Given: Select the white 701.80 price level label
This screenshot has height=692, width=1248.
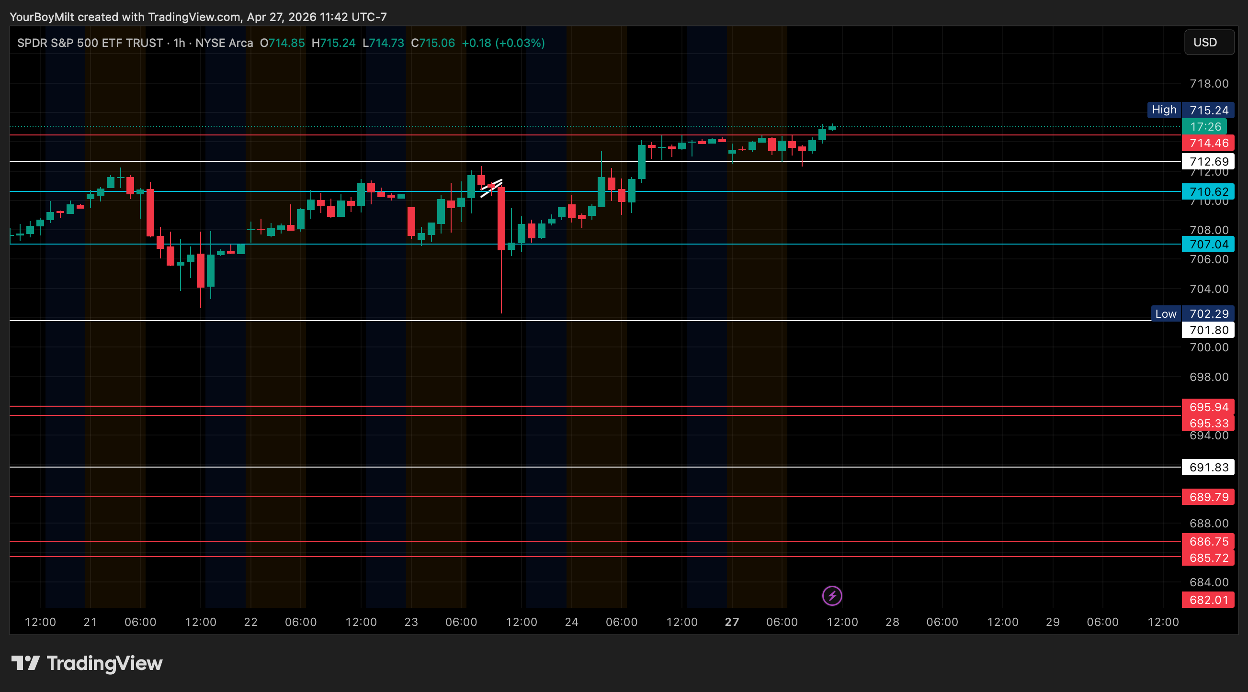Looking at the screenshot, I should 1208,330.
